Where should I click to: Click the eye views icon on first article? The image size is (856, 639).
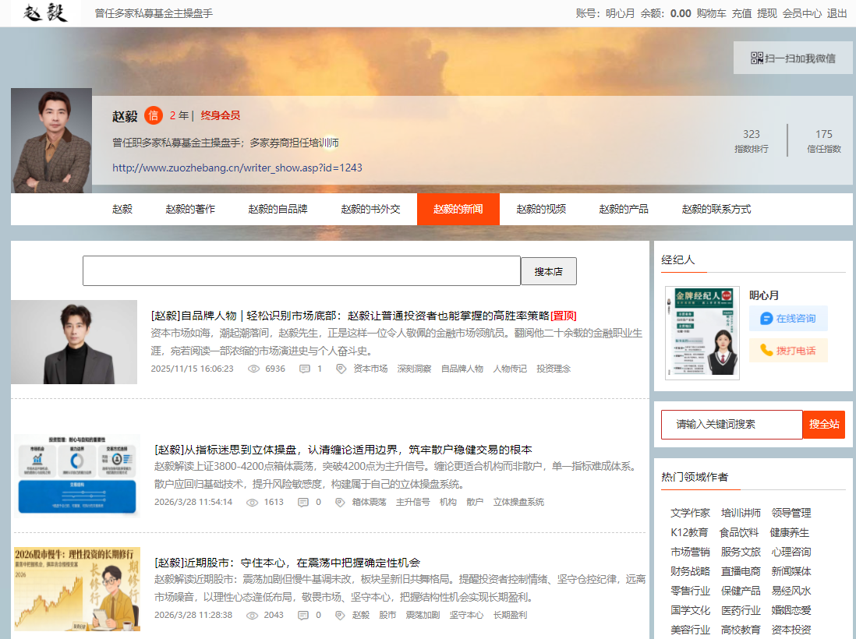point(253,369)
